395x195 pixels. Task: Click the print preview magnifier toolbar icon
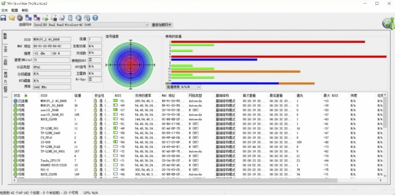pyautogui.click(x=62, y=18)
